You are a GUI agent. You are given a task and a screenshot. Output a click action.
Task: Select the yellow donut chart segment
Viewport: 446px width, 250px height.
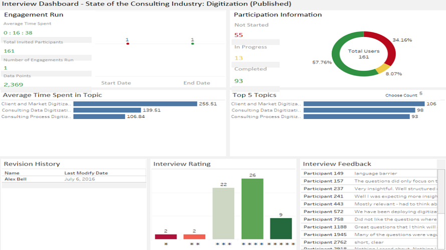point(382,69)
